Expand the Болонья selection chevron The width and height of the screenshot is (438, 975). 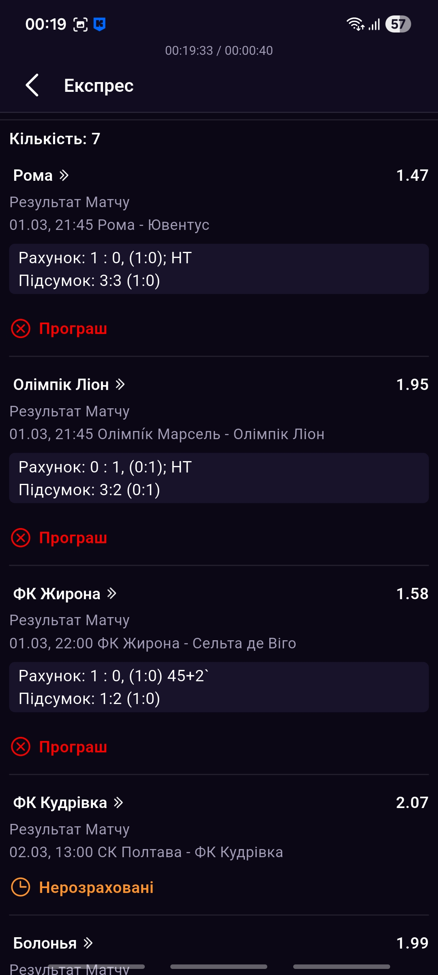(88, 943)
